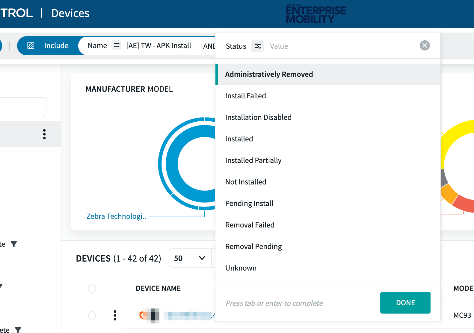Choose Administratively Removed from status list

(269, 74)
